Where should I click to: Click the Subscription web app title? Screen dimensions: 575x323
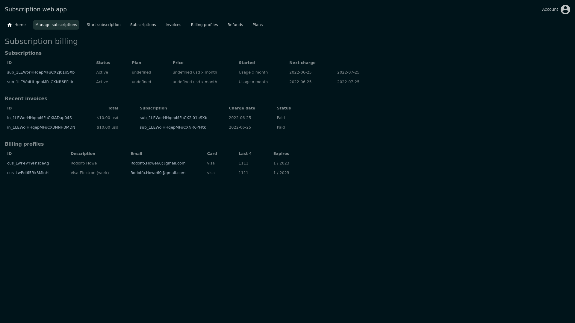[36, 10]
